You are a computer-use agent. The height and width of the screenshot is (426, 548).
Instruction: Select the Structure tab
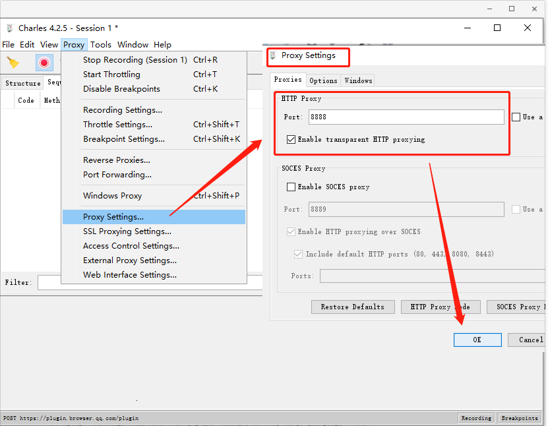click(22, 83)
